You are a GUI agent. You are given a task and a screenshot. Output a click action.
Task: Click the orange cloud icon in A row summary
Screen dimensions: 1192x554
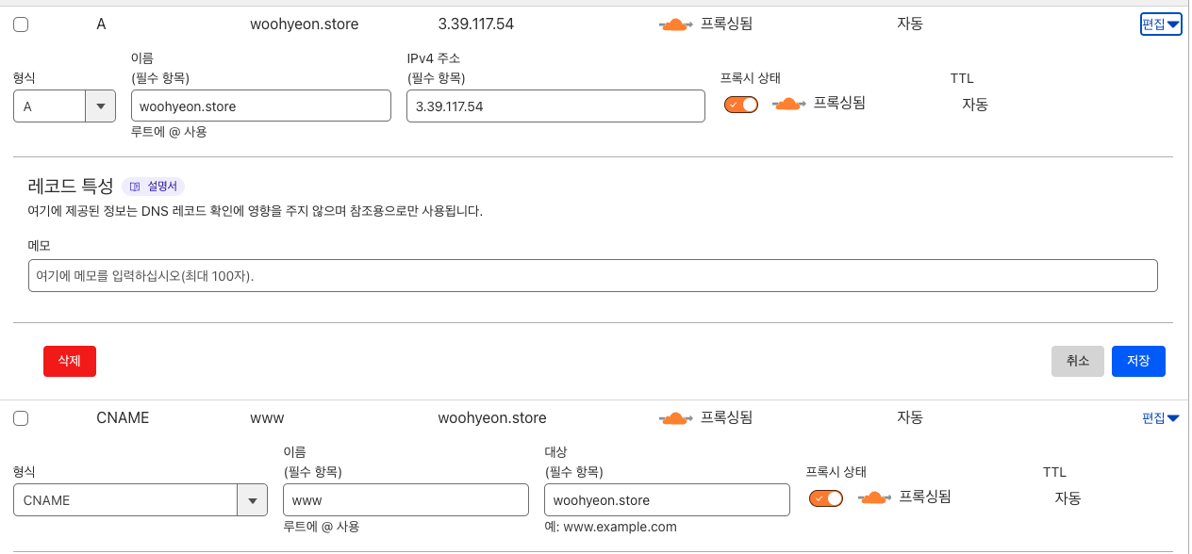(676, 24)
